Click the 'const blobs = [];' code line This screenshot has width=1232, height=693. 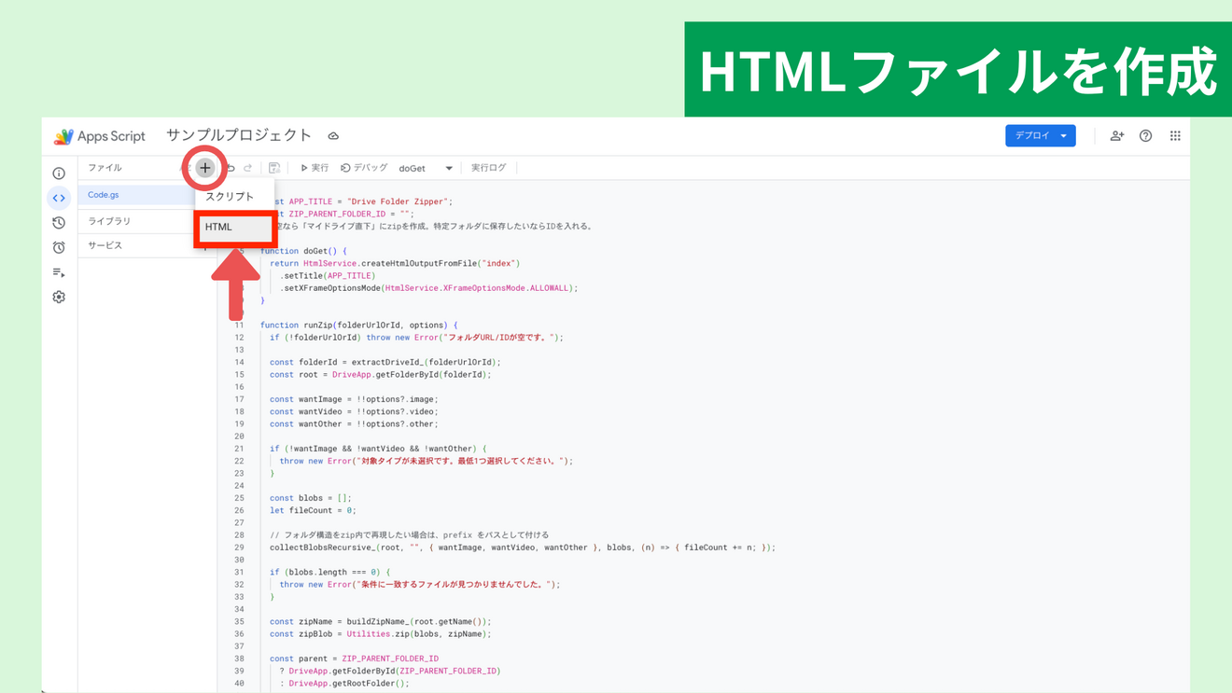click(311, 498)
